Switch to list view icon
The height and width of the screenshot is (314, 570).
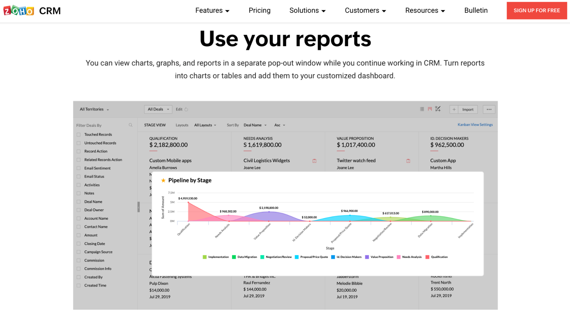click(422, 109)
